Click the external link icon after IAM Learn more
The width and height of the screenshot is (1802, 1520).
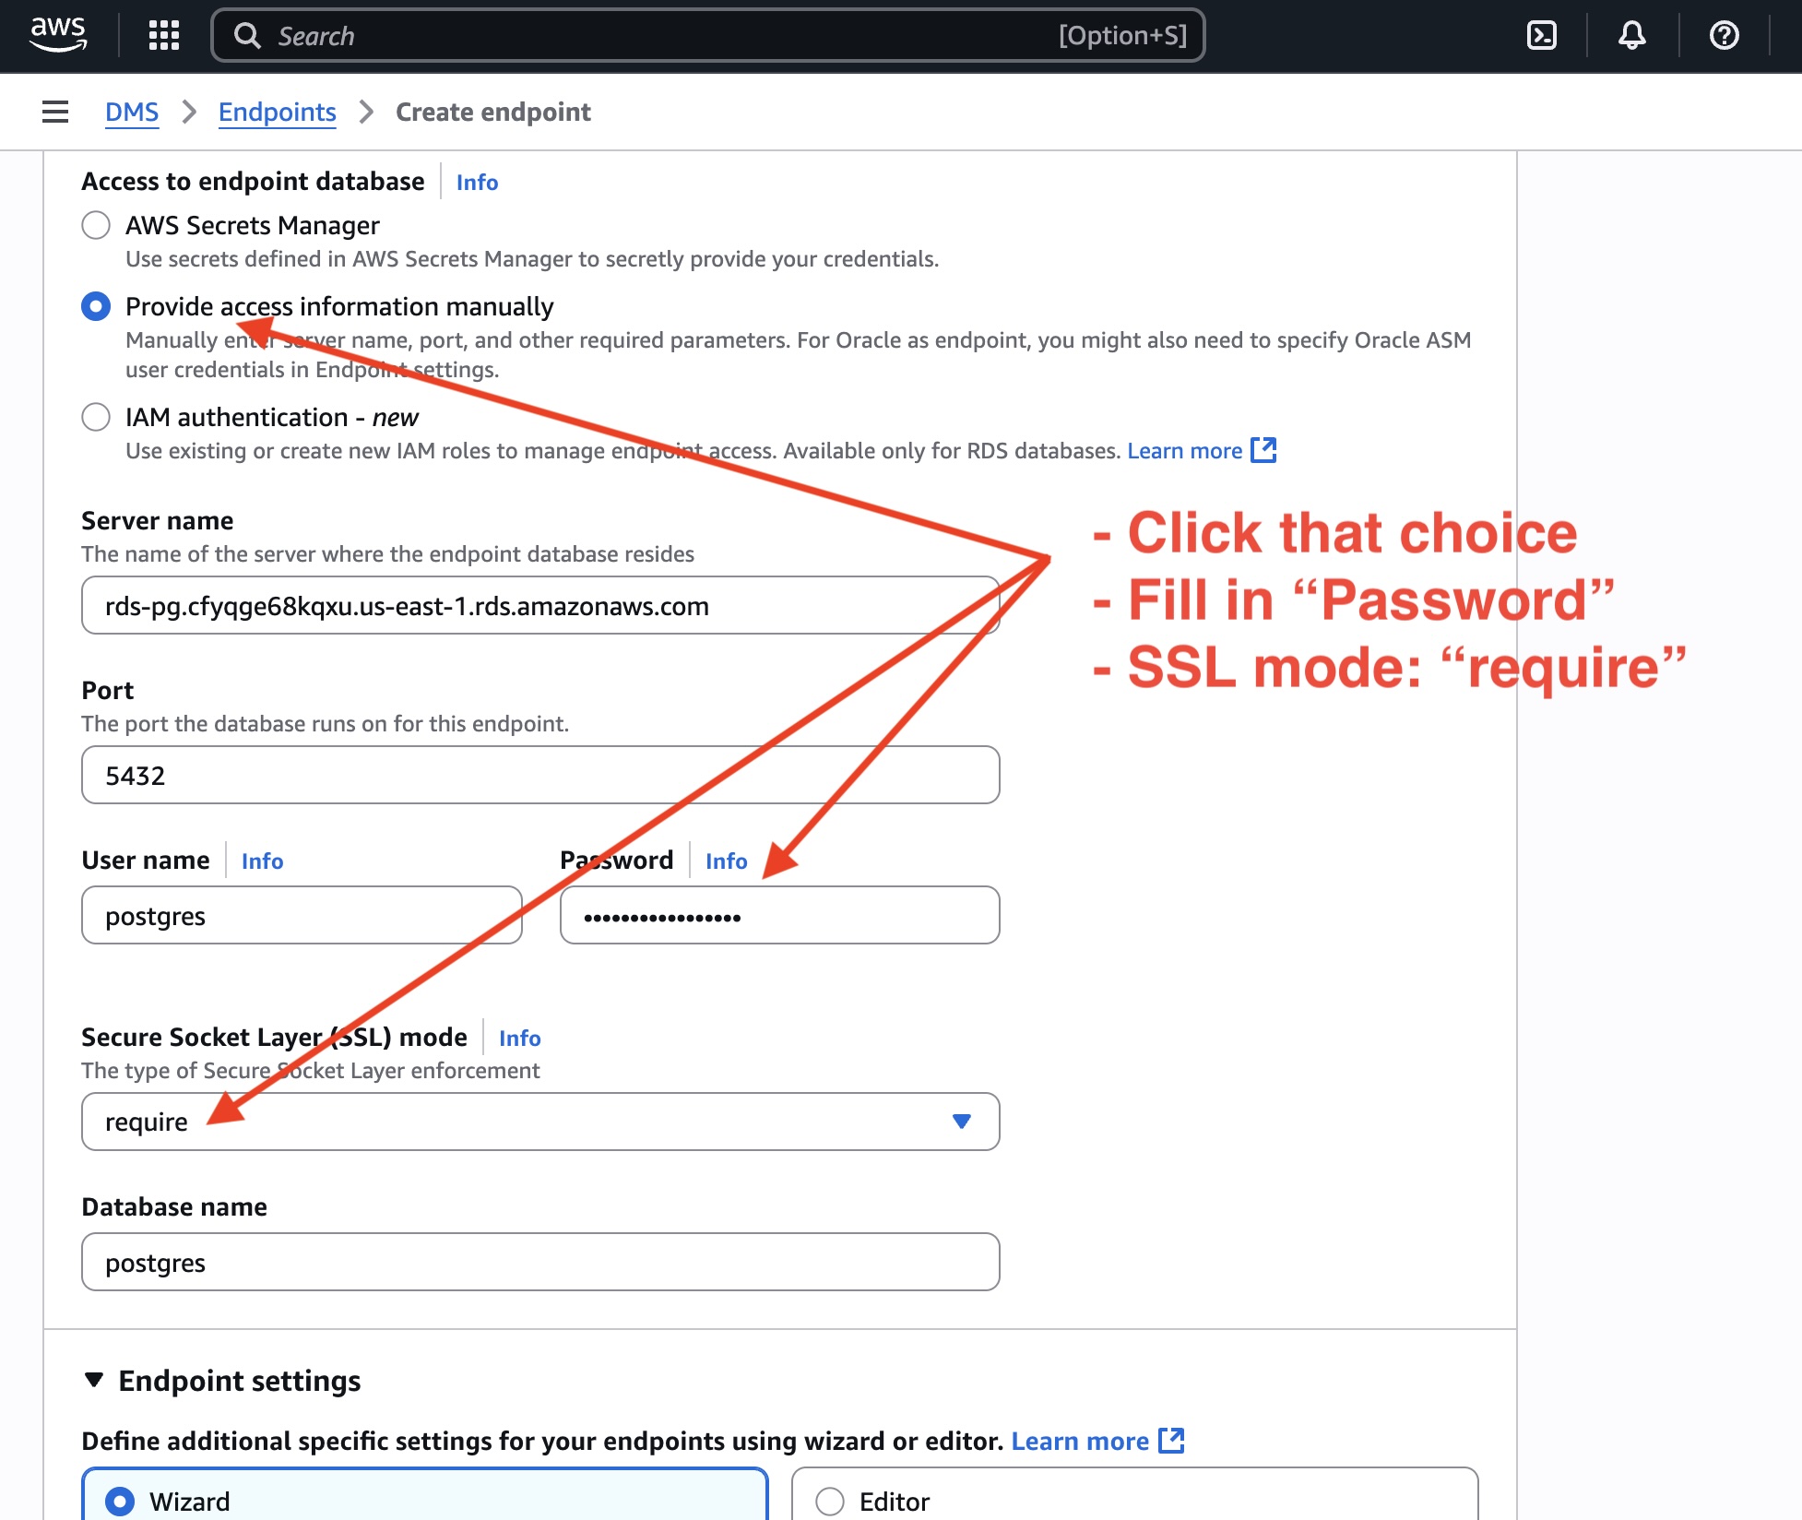[1263, 450]
